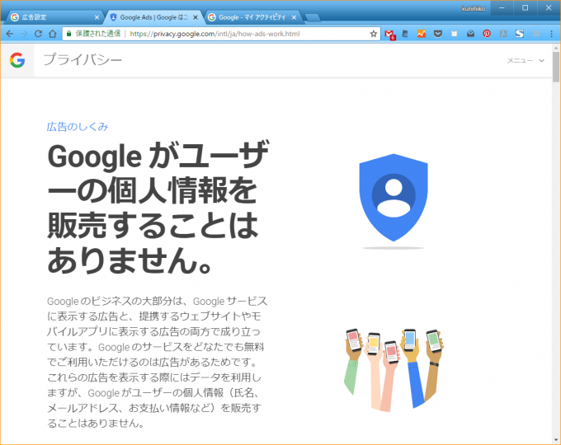The height and width of the screenshot is (445, 561).
Task: Bookmark this page with the star icon
Action: click(374, 34)
